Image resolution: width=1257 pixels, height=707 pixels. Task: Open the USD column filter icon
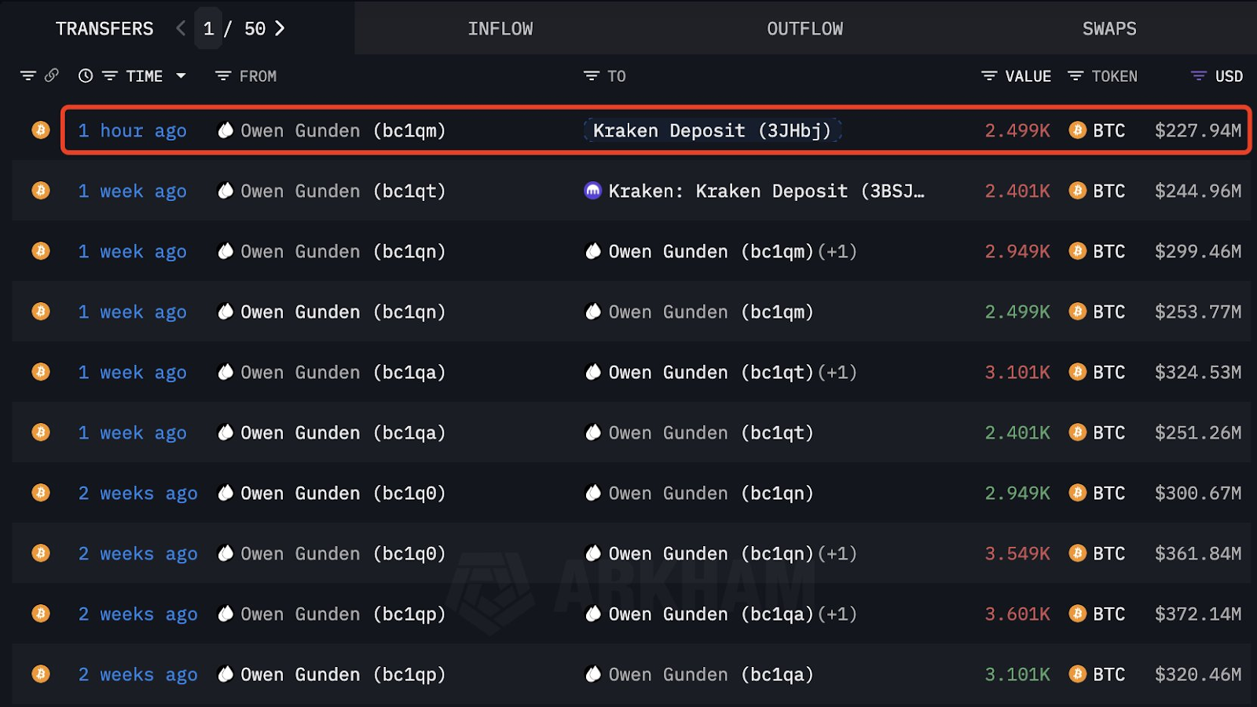1199,75
